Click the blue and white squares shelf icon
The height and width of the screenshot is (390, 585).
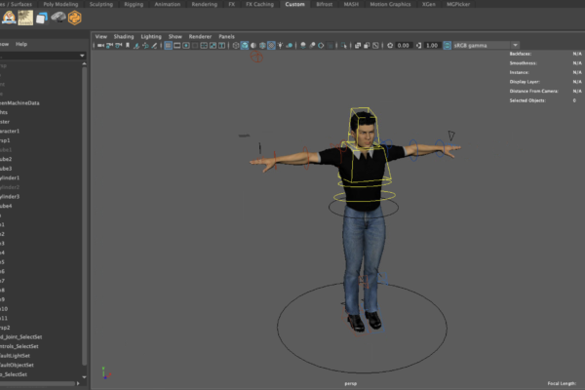41,18
